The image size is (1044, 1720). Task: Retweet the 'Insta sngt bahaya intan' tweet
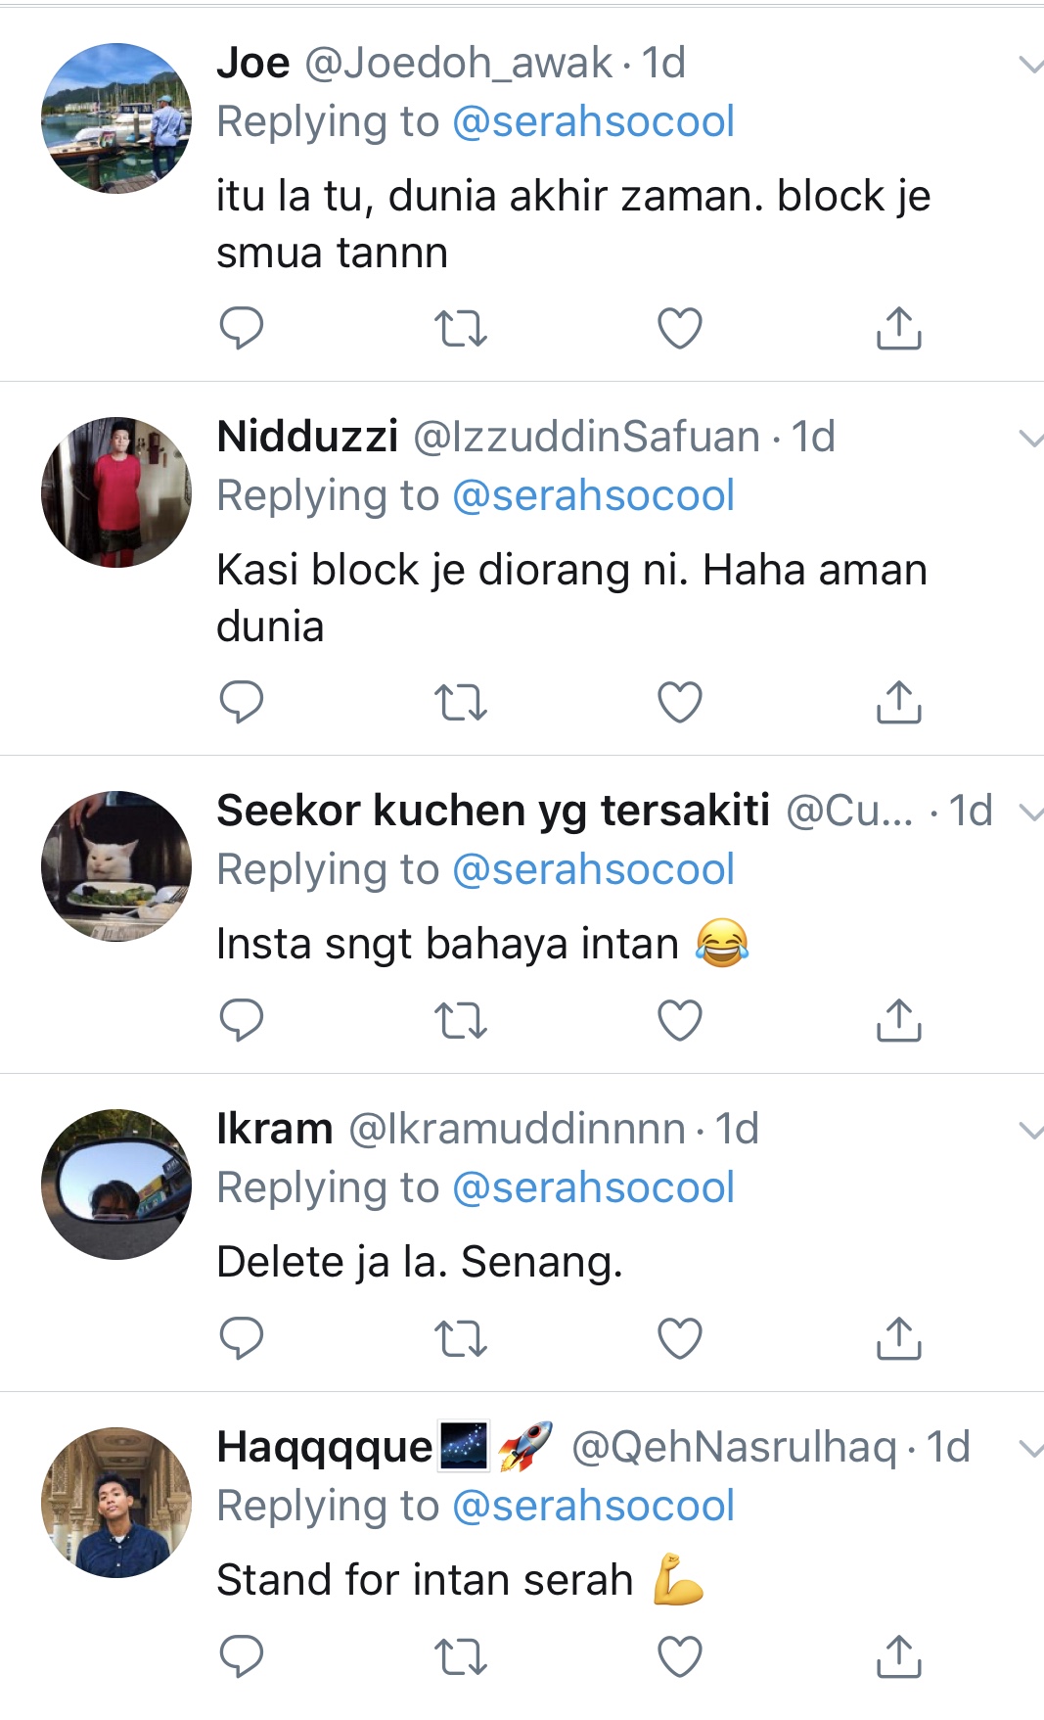click(x=460, y=1020)
